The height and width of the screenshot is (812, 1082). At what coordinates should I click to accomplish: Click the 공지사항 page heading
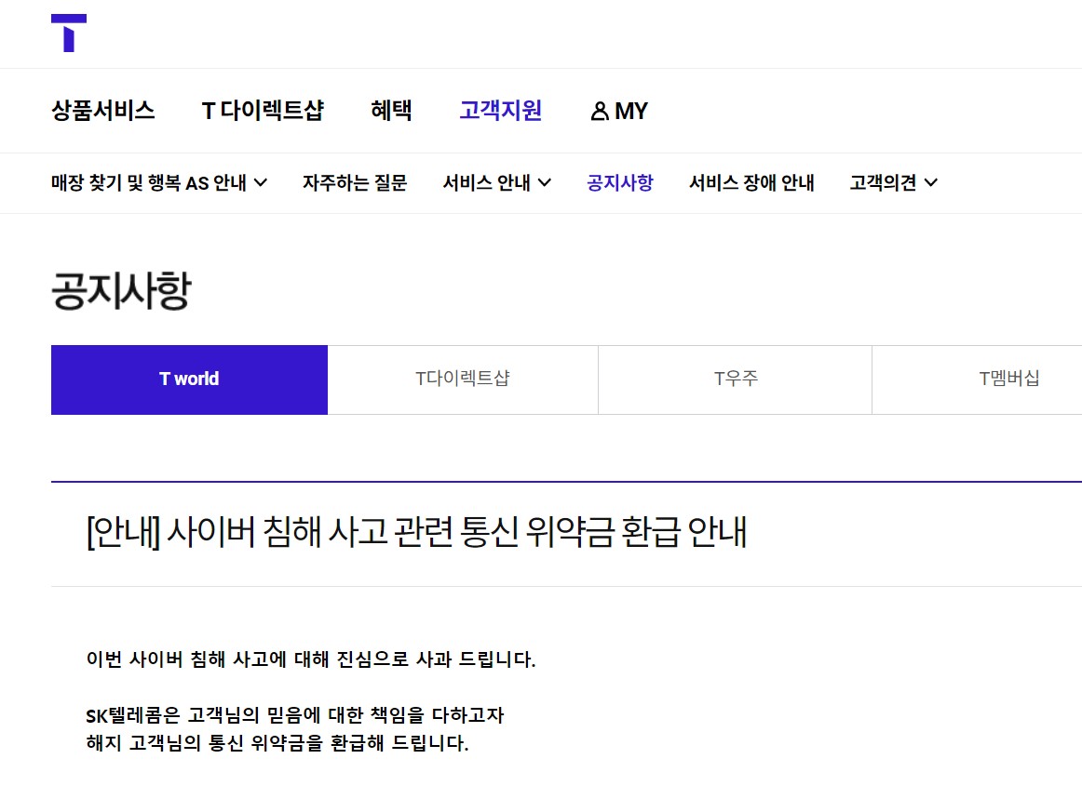pos(121,291)
